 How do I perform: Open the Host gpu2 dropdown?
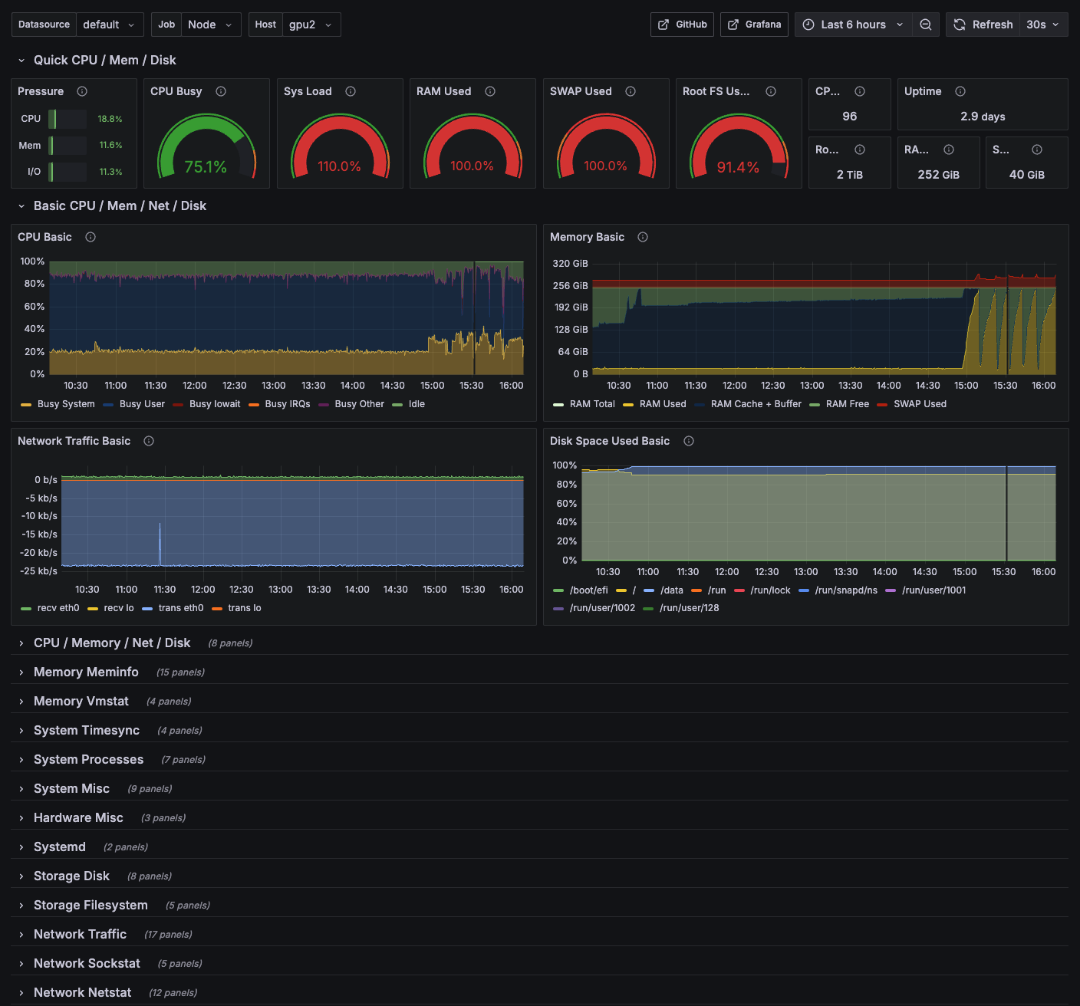[x=311, y=25]
